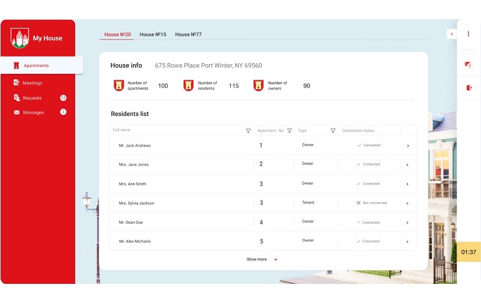Open details arrow for Mr. Alex Michaels
This screenshot has height=306, width=481.
coord(408,242)
